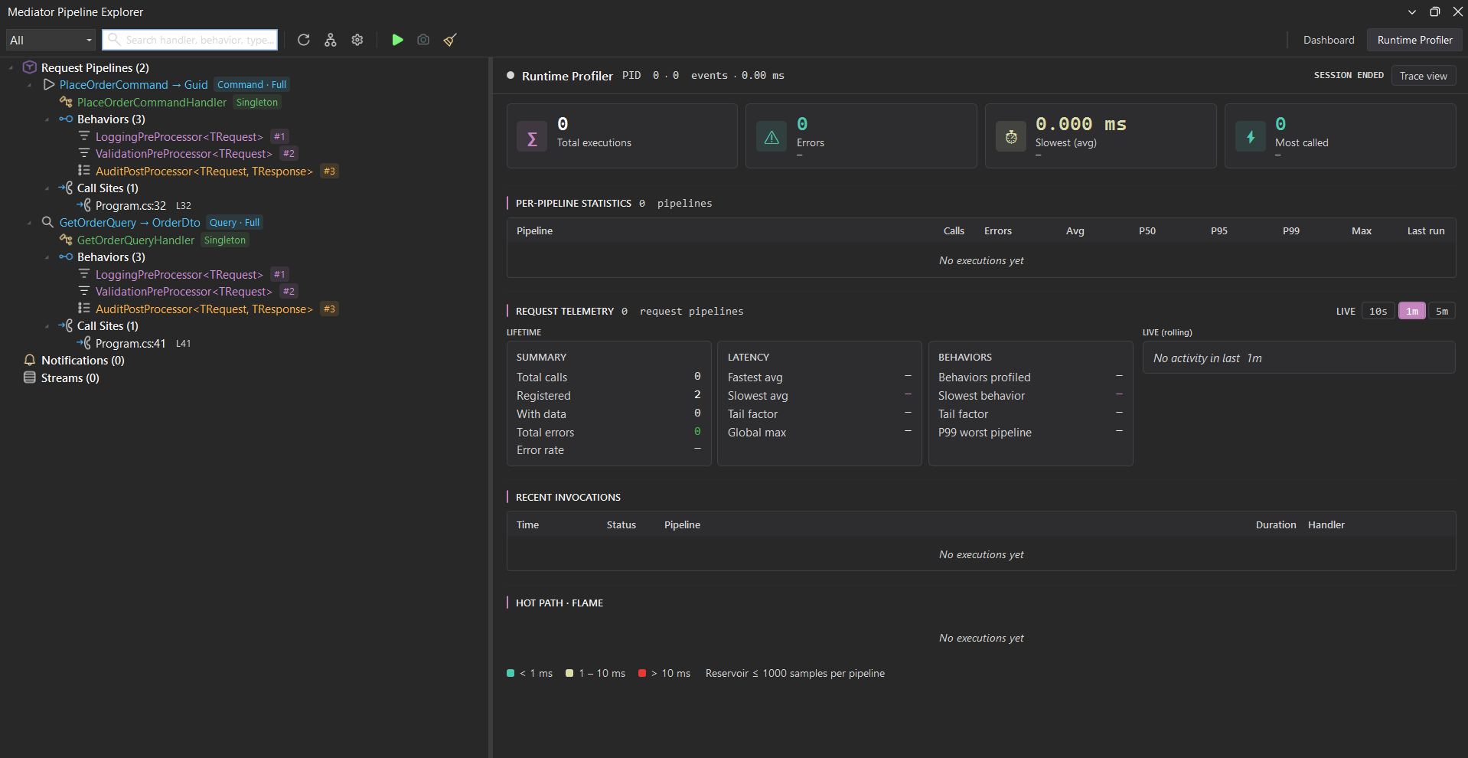This screenshot has height=758, width=1468.
Task: Open settings via the gear icon
Action: pyautogui.click(x=357, y=40)
